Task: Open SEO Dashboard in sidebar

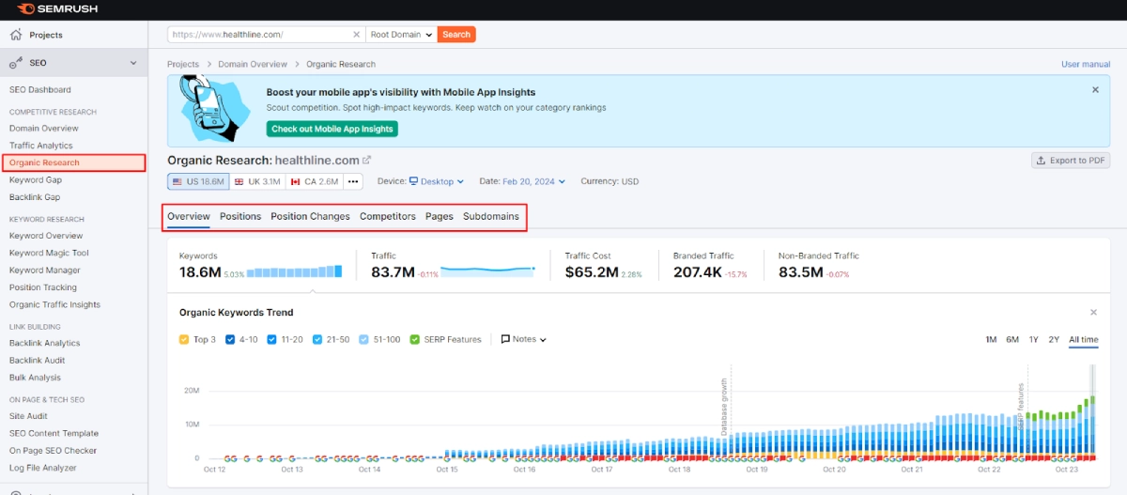Action: [40, 90]
